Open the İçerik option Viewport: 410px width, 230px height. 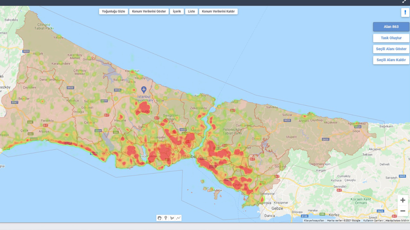click(x=177, y=11)
